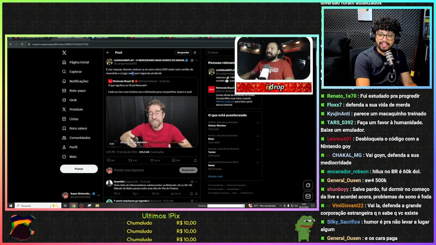Click the comment icon with 316 replies
This screenshot has height=245, width=436.
point(109,160)
